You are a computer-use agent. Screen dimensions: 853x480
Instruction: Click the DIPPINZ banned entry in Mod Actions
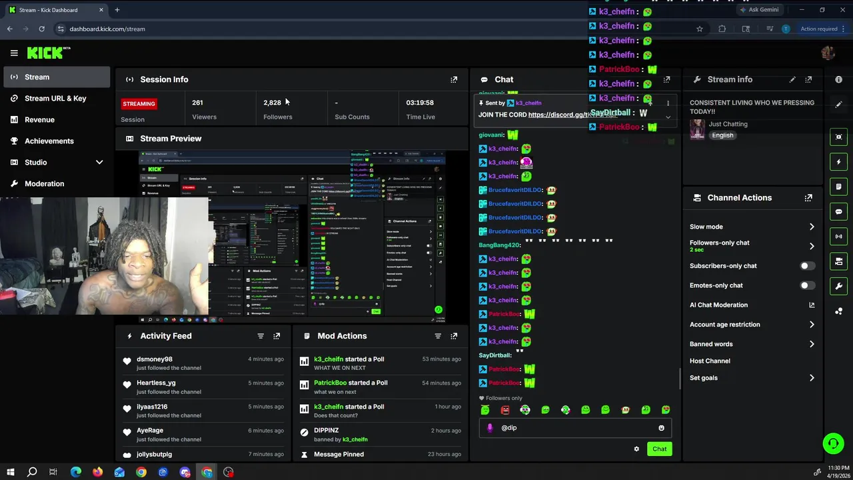(x=380, y=435)
